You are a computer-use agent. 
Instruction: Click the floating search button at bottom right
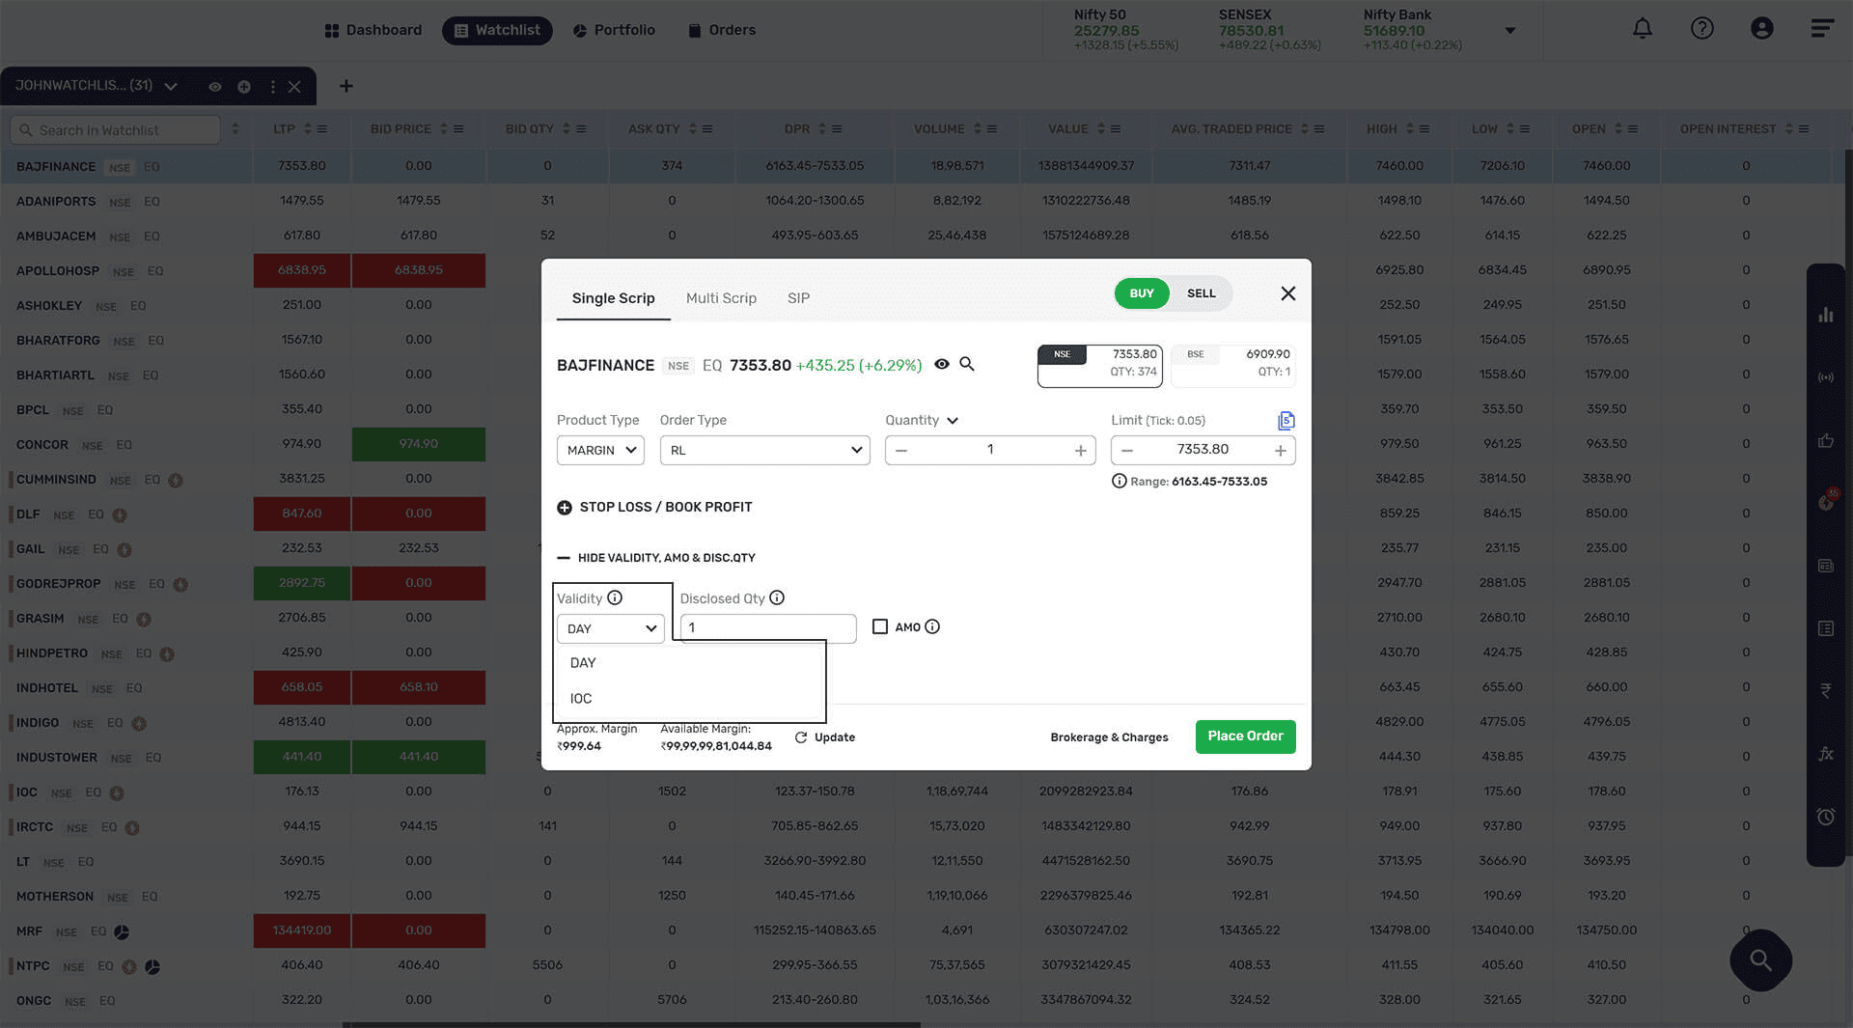[x=1760, y=960]
